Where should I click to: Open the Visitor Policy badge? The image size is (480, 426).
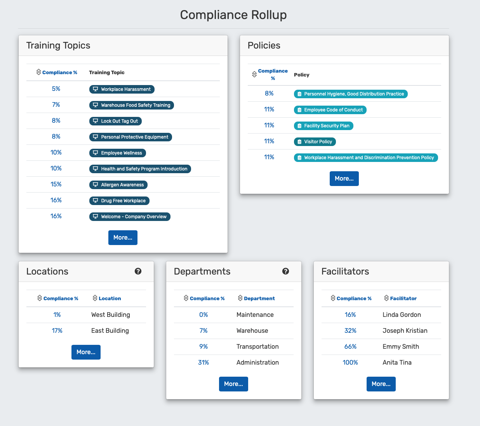[x=315, y=142]
